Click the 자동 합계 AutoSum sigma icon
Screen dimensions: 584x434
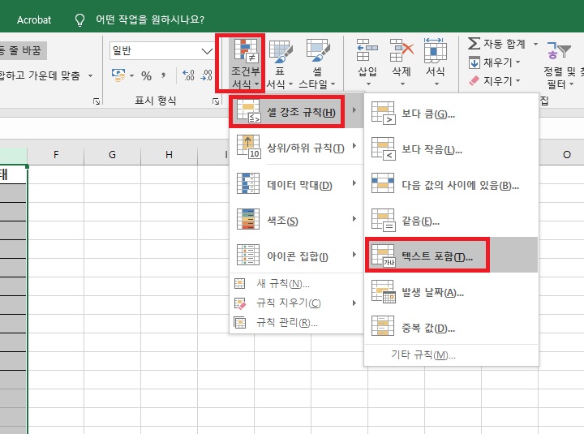coord(474,44)
